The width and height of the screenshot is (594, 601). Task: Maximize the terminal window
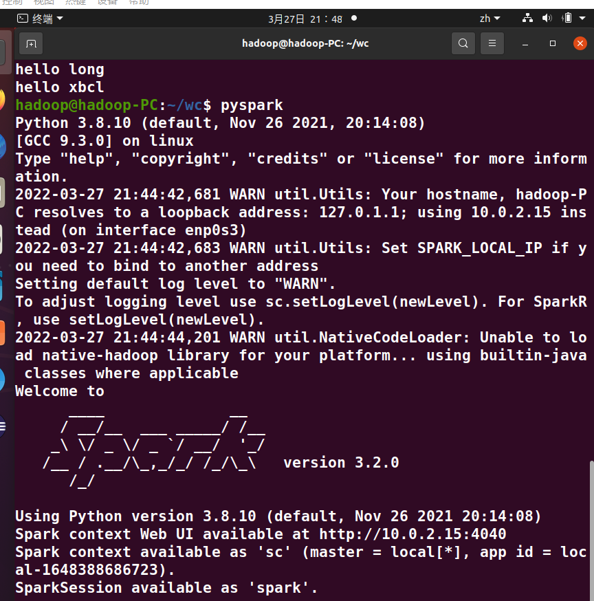coord(553,44)
